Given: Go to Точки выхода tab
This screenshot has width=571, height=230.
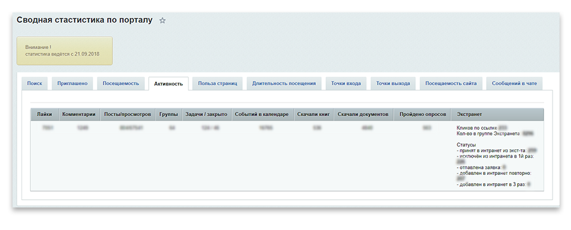Looking at the screenshot, I should 393,84.
